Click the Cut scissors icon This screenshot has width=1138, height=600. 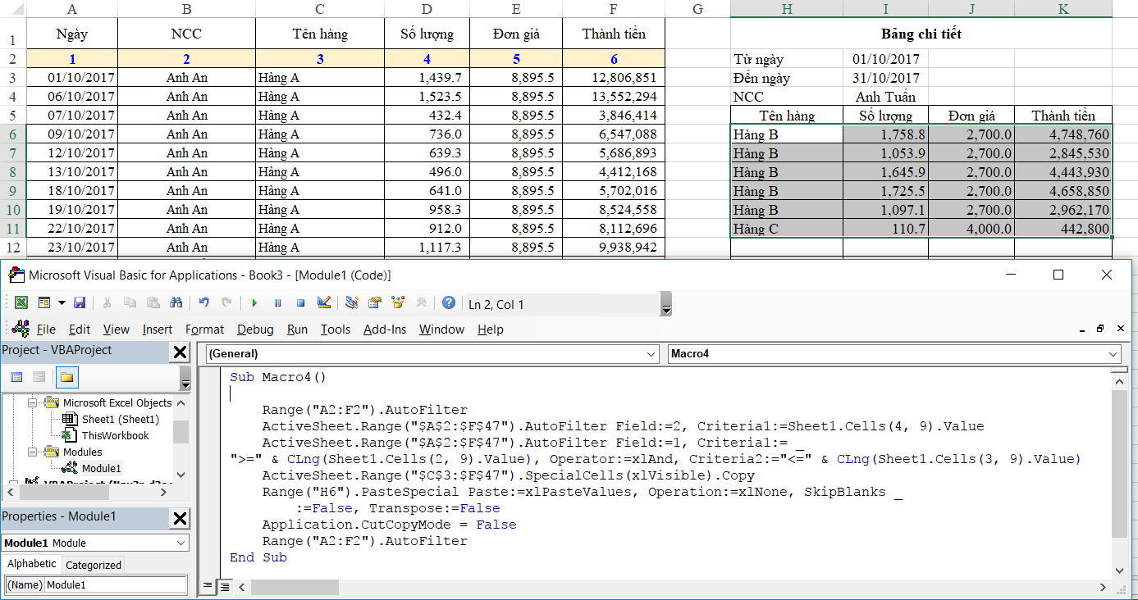pos(107,303)
